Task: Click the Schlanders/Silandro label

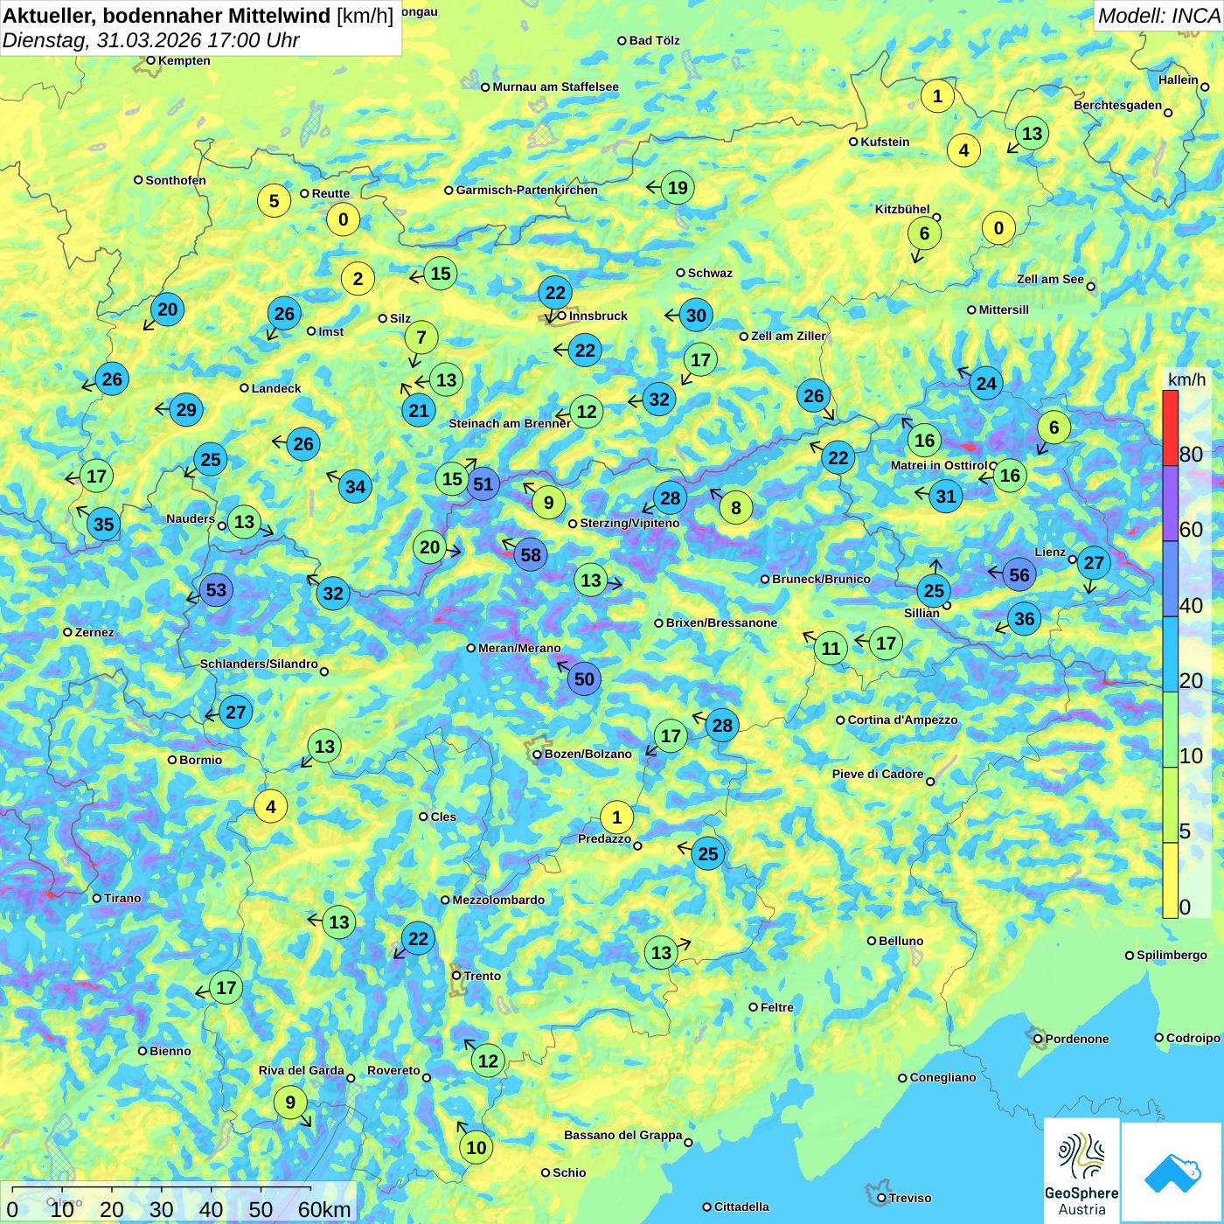Action: click(259, 664)
